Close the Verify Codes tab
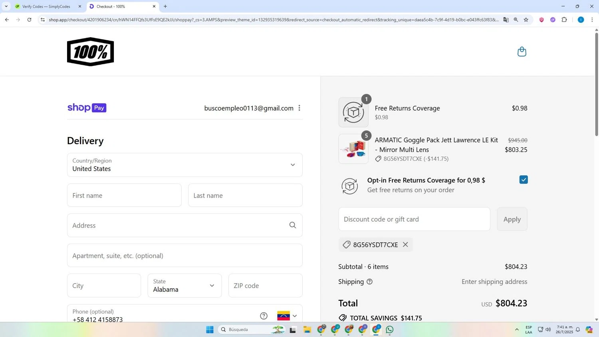The width and height of the screenshot is (599, 337). pos(79,6)
